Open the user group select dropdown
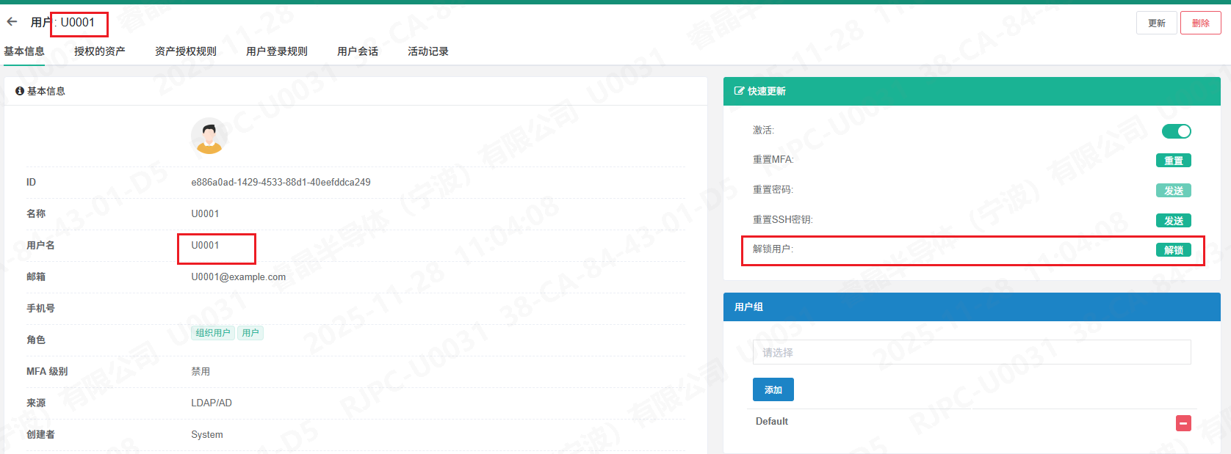The image size is (1231, 454). pyautogui.click(x=971, y=353)
